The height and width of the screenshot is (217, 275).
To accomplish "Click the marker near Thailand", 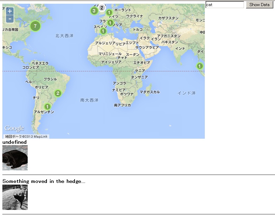I will point(200,66).
